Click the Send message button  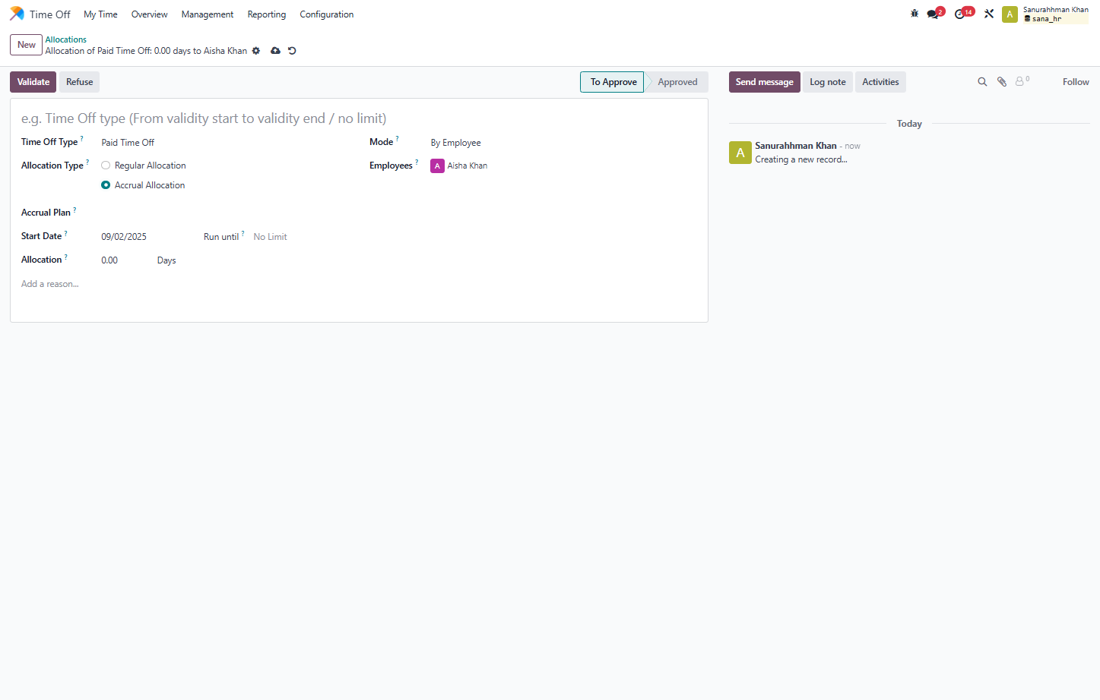click(765, 82)
